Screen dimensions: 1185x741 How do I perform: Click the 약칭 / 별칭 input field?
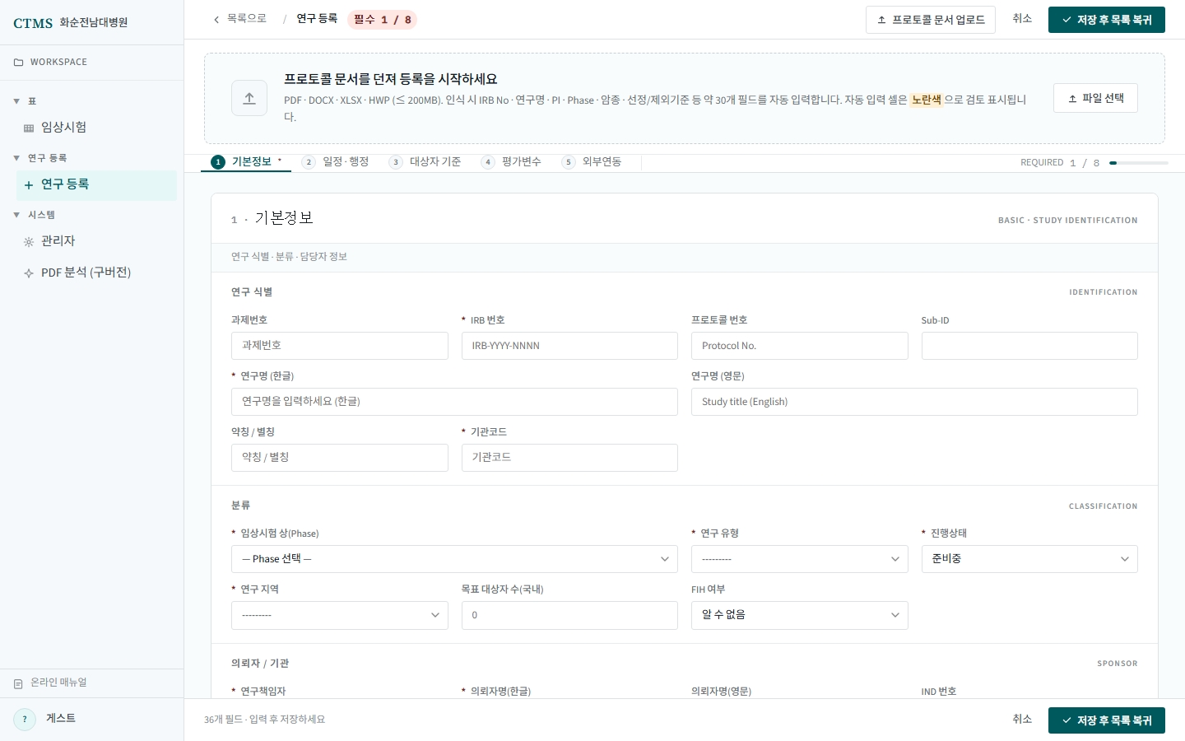point(340,458)
